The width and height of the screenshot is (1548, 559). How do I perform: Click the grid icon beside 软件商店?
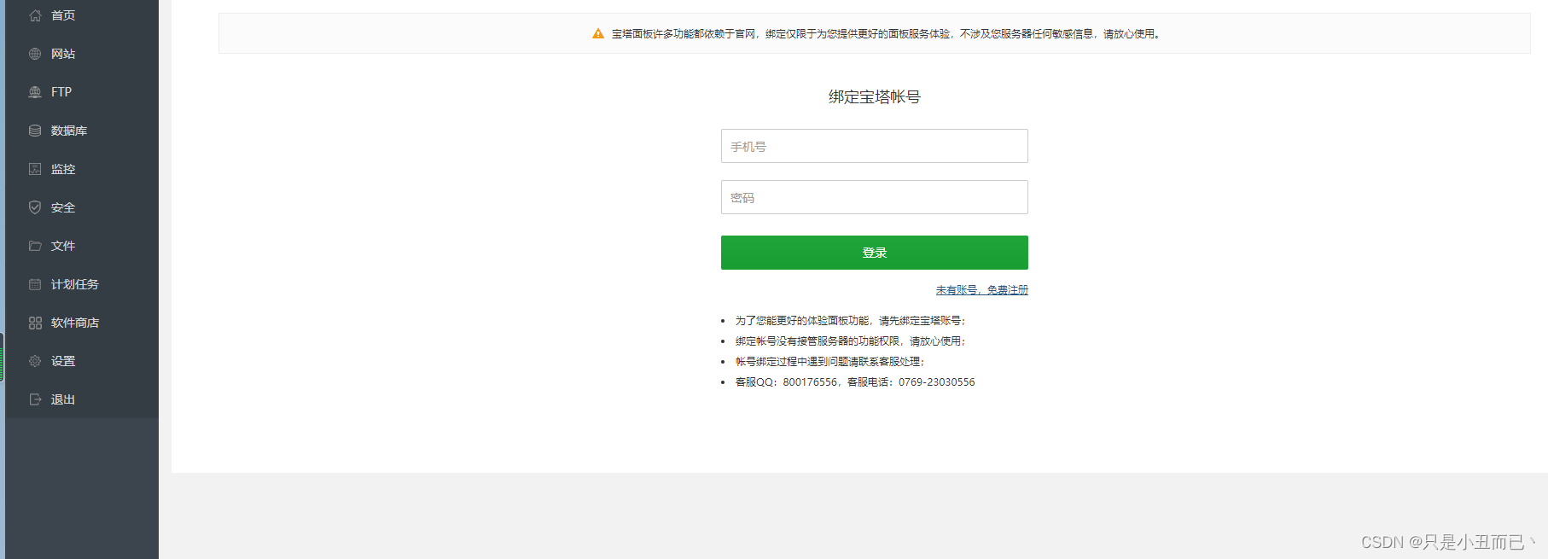(x=35, y=323)
